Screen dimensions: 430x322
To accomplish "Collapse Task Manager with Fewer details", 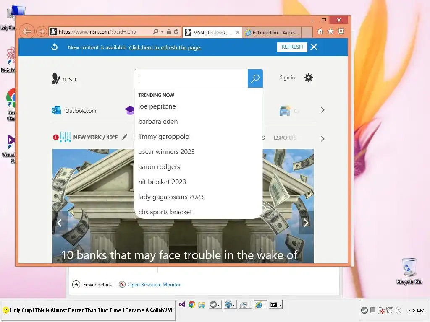I will click(92, 285).
